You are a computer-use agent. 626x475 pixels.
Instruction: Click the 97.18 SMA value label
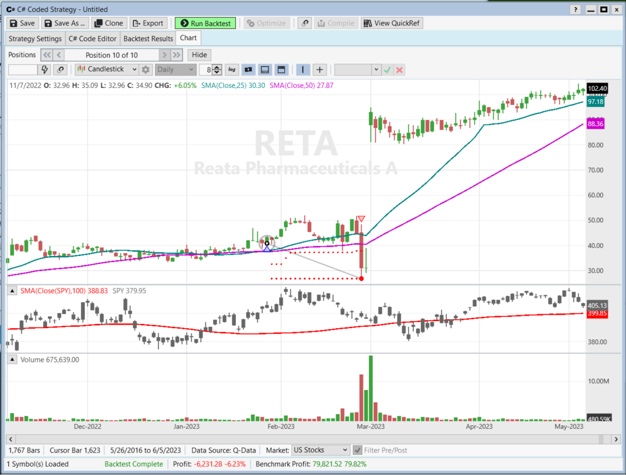(595, 101)
